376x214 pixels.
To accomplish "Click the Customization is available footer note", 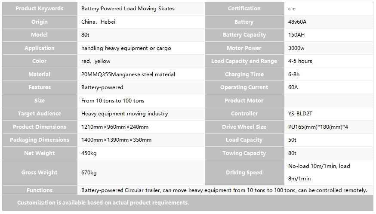I will tap(103, 203).
